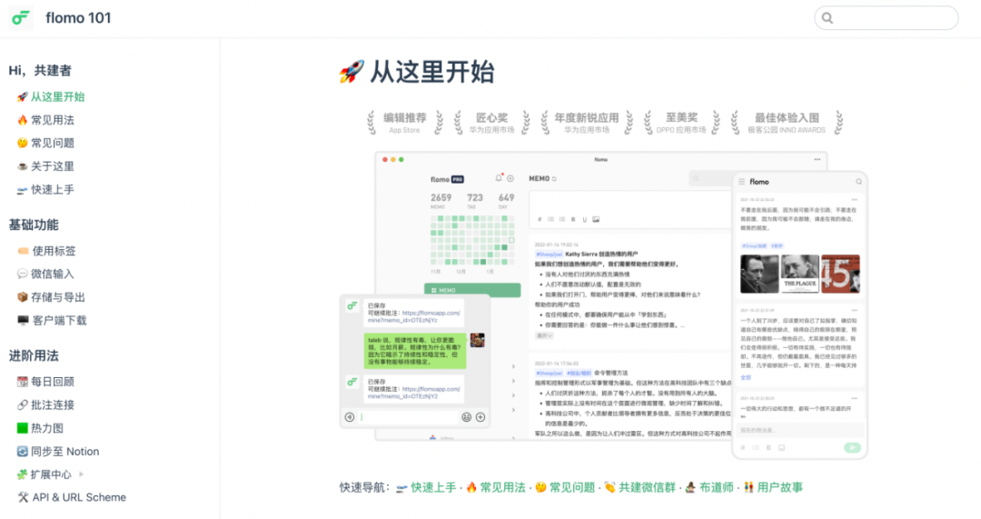Click the tools icon beside API & URL Scheme

point(23,498)
